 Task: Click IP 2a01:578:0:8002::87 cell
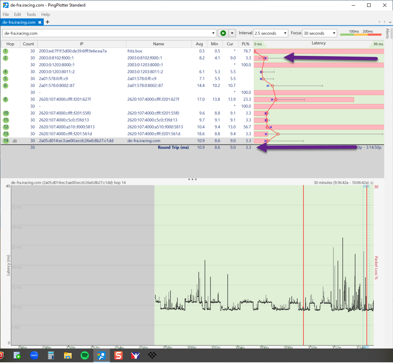pyautogui.click(x=56, y=86)
